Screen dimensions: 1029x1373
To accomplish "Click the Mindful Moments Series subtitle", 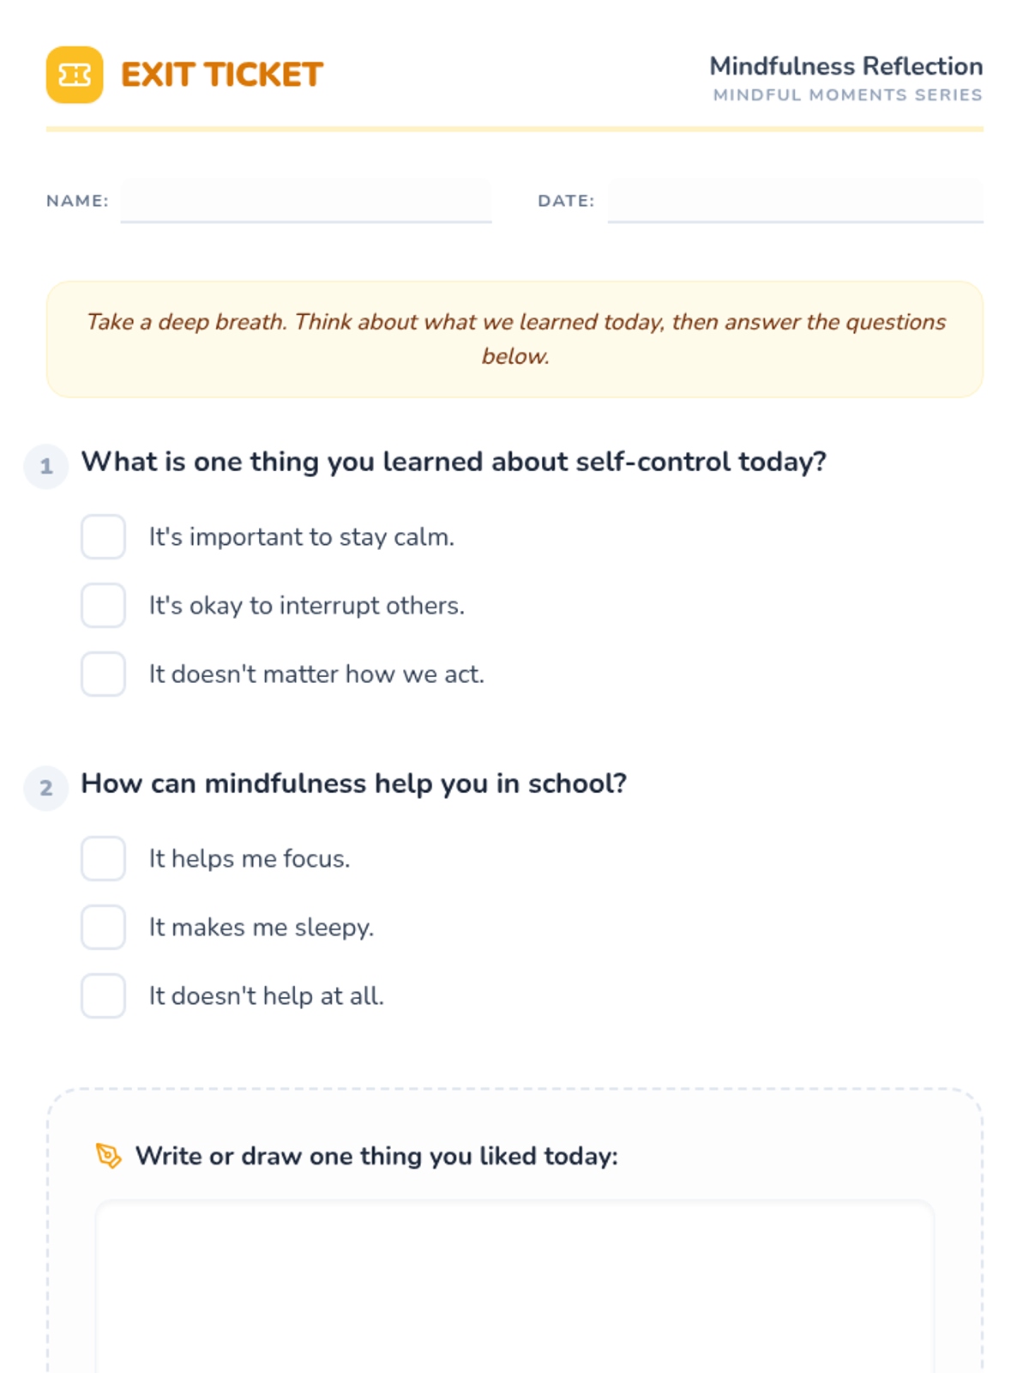I will [x=847, y=95].
